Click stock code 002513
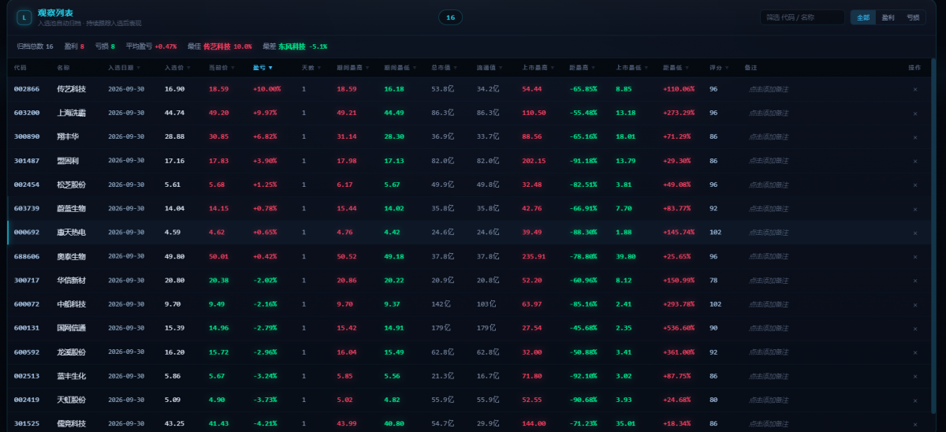Viewport: 946px width, 432px height. click(x=26, y=376)
